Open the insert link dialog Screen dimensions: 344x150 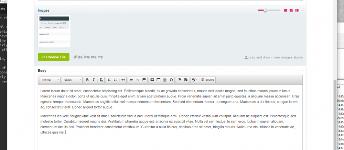[x=131, y=80]
